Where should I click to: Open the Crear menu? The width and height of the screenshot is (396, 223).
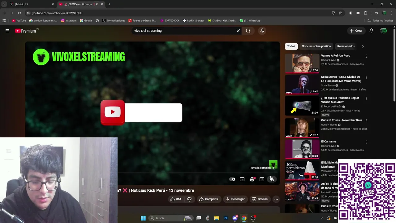tap(356, 31)
